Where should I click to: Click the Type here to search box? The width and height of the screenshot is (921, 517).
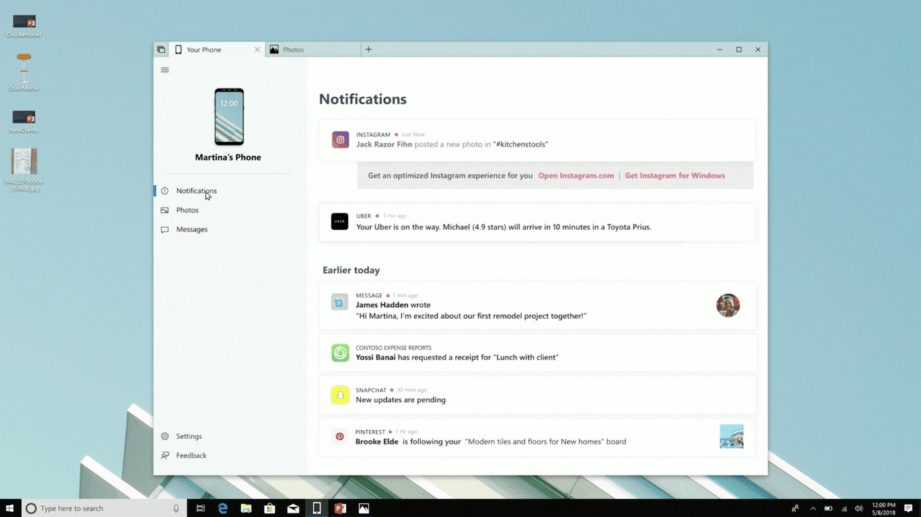pyautogui.click(x=104, y=508)
